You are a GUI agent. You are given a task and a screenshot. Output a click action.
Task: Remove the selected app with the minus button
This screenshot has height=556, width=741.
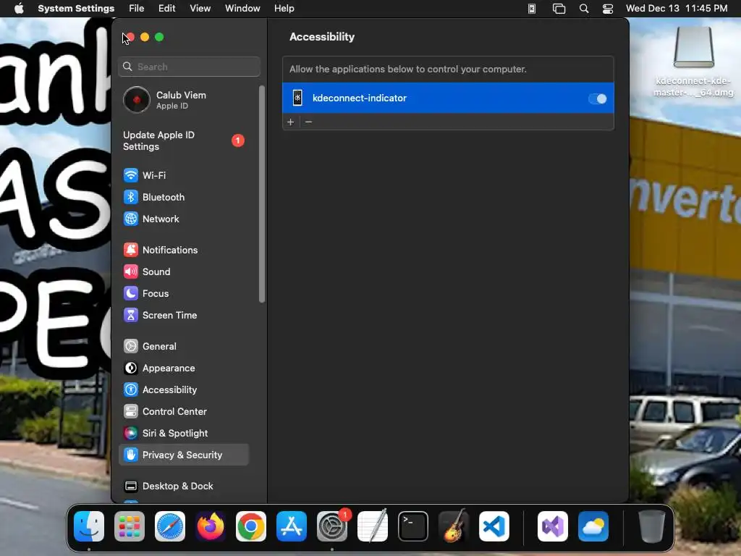tap(308, 122)
